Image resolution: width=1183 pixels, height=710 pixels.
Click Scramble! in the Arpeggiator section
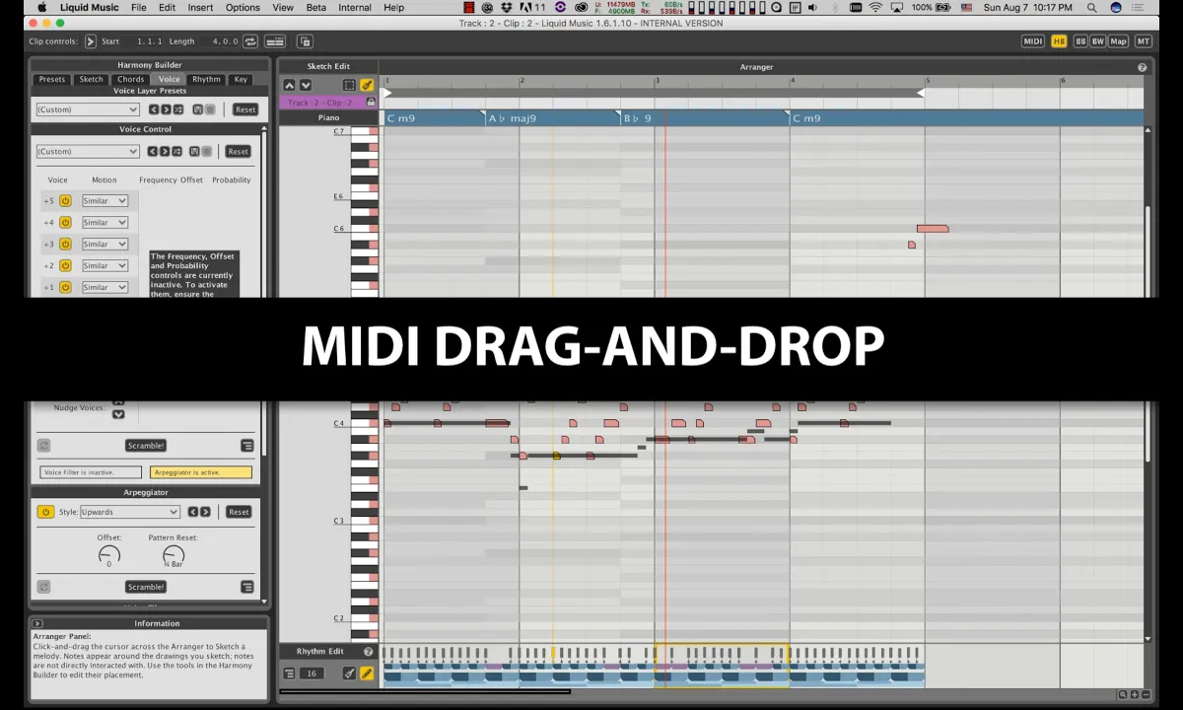(146, 587)
